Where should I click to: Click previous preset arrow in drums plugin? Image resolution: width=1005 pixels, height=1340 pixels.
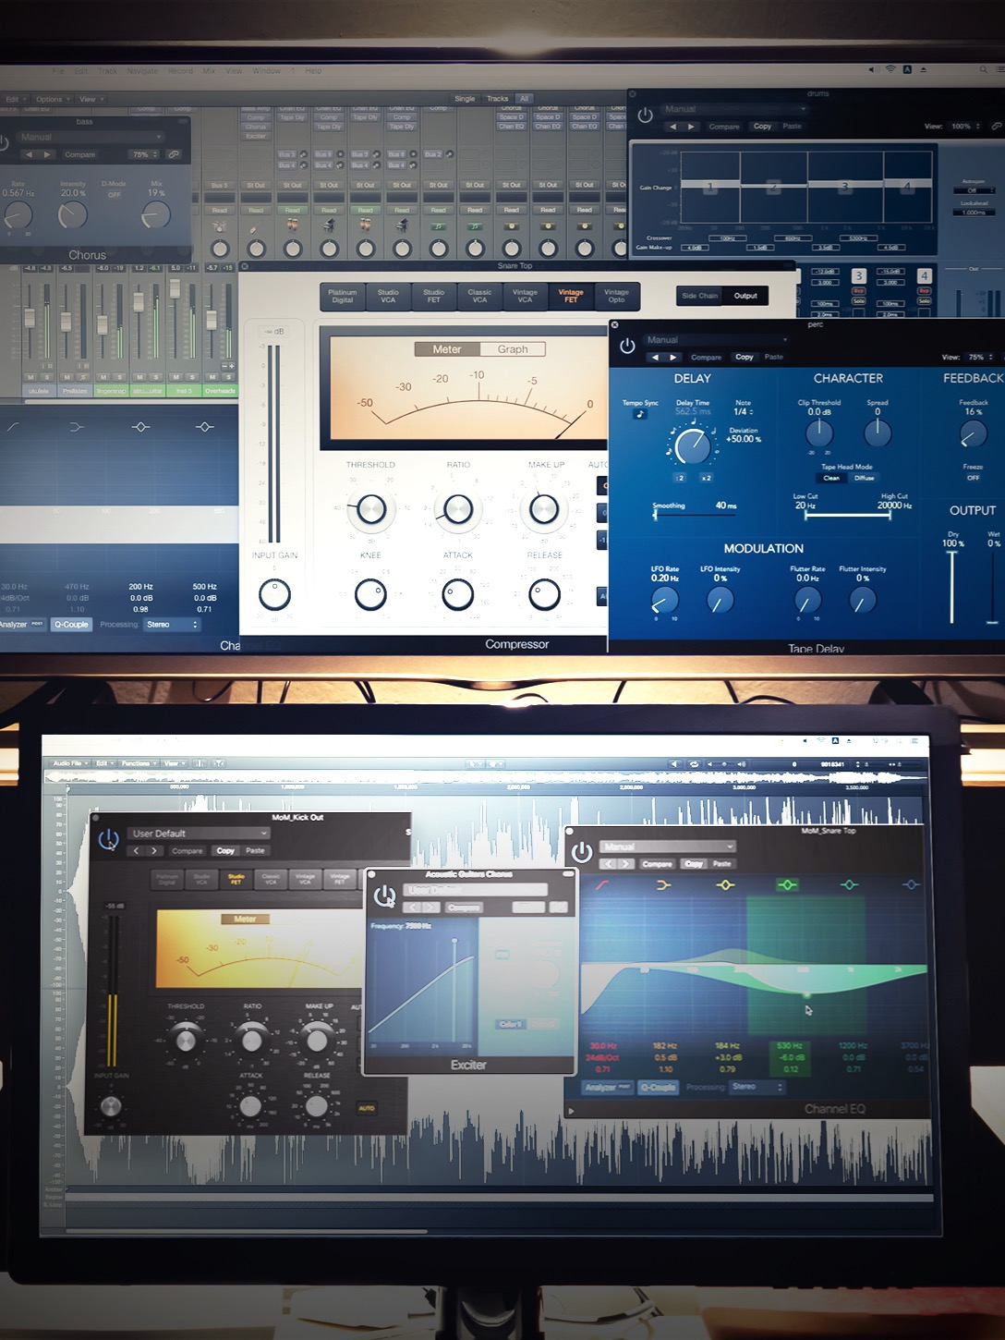(672, 127)
